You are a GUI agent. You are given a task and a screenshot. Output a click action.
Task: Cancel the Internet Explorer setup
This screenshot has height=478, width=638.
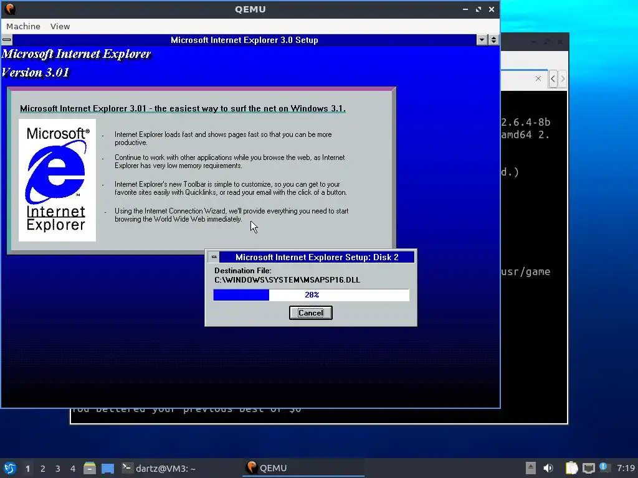click(x=311, y=313)
